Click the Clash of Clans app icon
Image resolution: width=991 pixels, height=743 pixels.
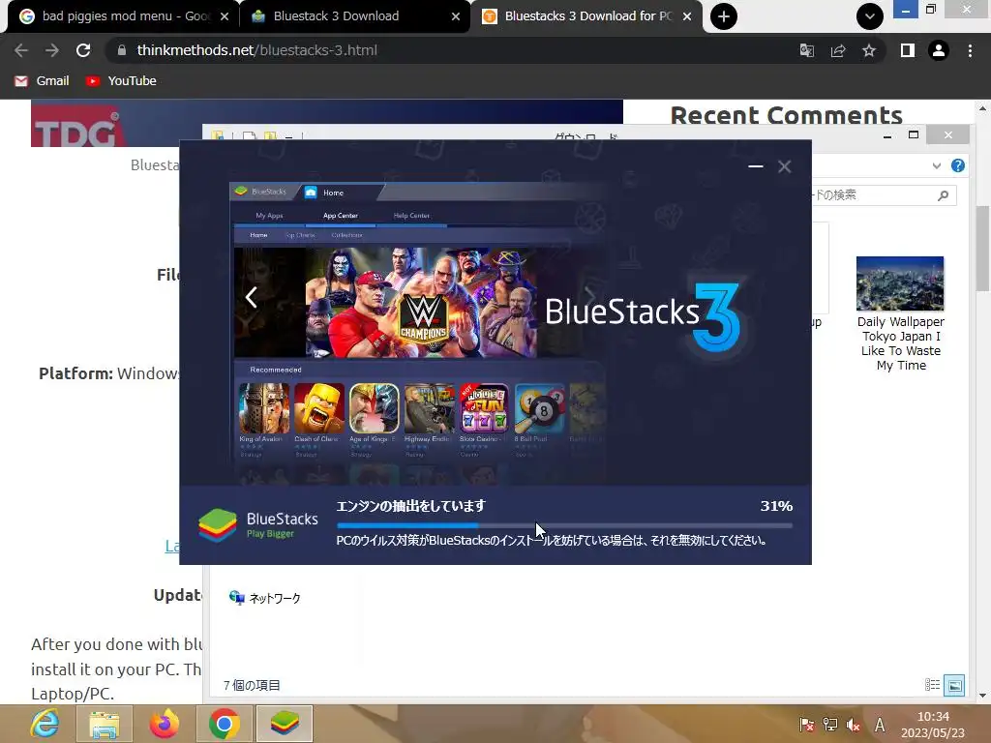click(x=319, y=408)
